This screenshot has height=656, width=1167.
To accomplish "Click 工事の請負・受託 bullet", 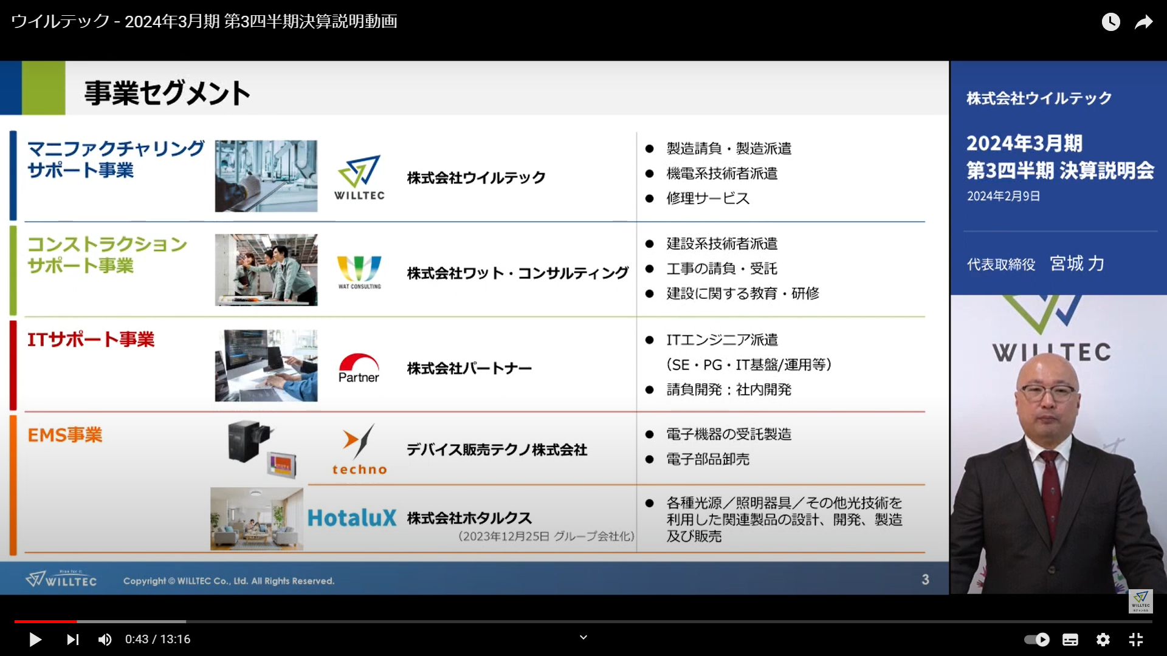I will click(x=722, y=268).
